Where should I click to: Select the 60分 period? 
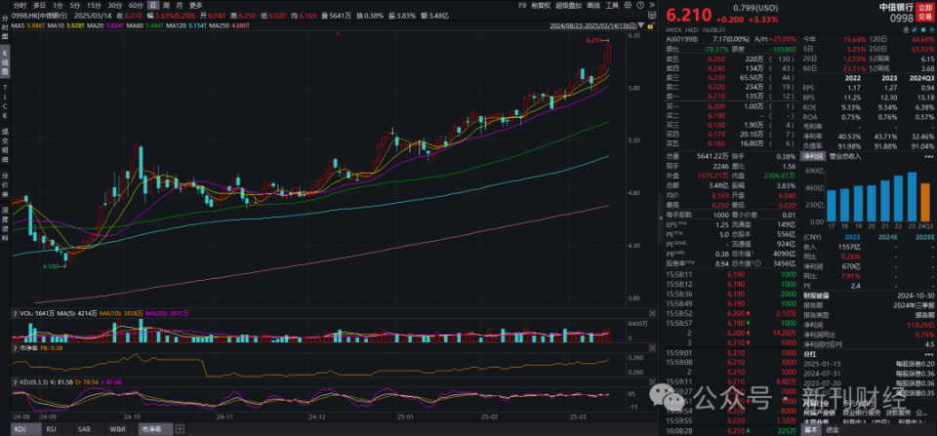tap(136, 5)
